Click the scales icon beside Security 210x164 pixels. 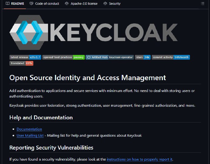coord(105,4)
